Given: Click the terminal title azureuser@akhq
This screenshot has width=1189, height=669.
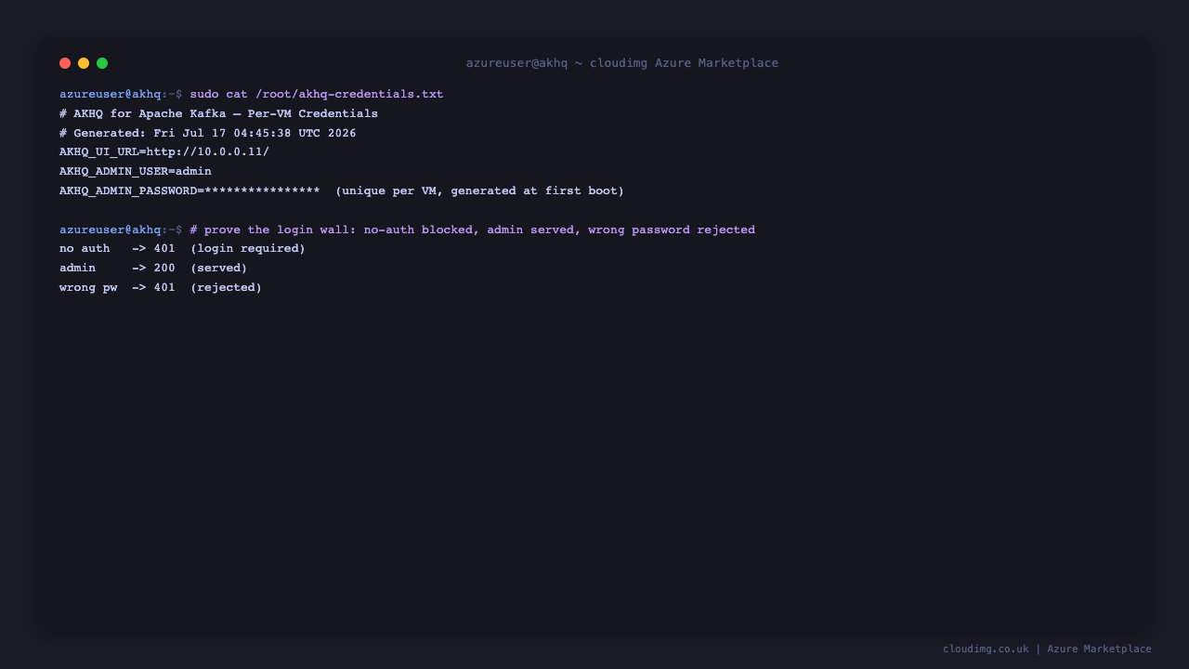Looking at the screenshot, I should point(622,63).
